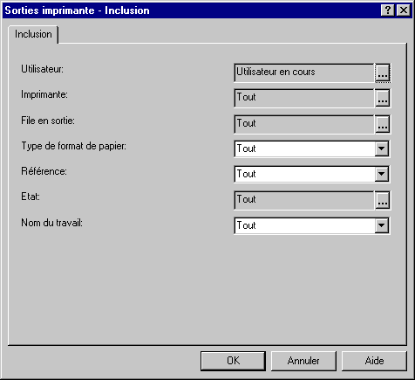Open the Etat browse ellipsis button

pos(383,200)
